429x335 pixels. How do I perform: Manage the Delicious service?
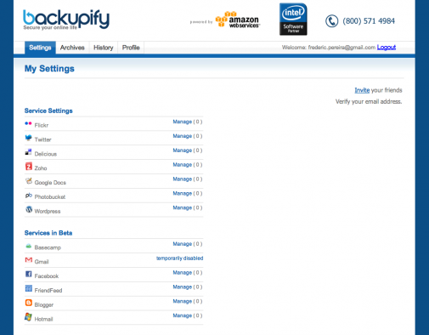183,150
